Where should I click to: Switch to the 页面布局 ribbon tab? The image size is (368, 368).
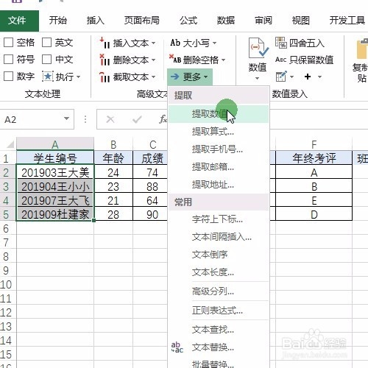tap(142, 21)
